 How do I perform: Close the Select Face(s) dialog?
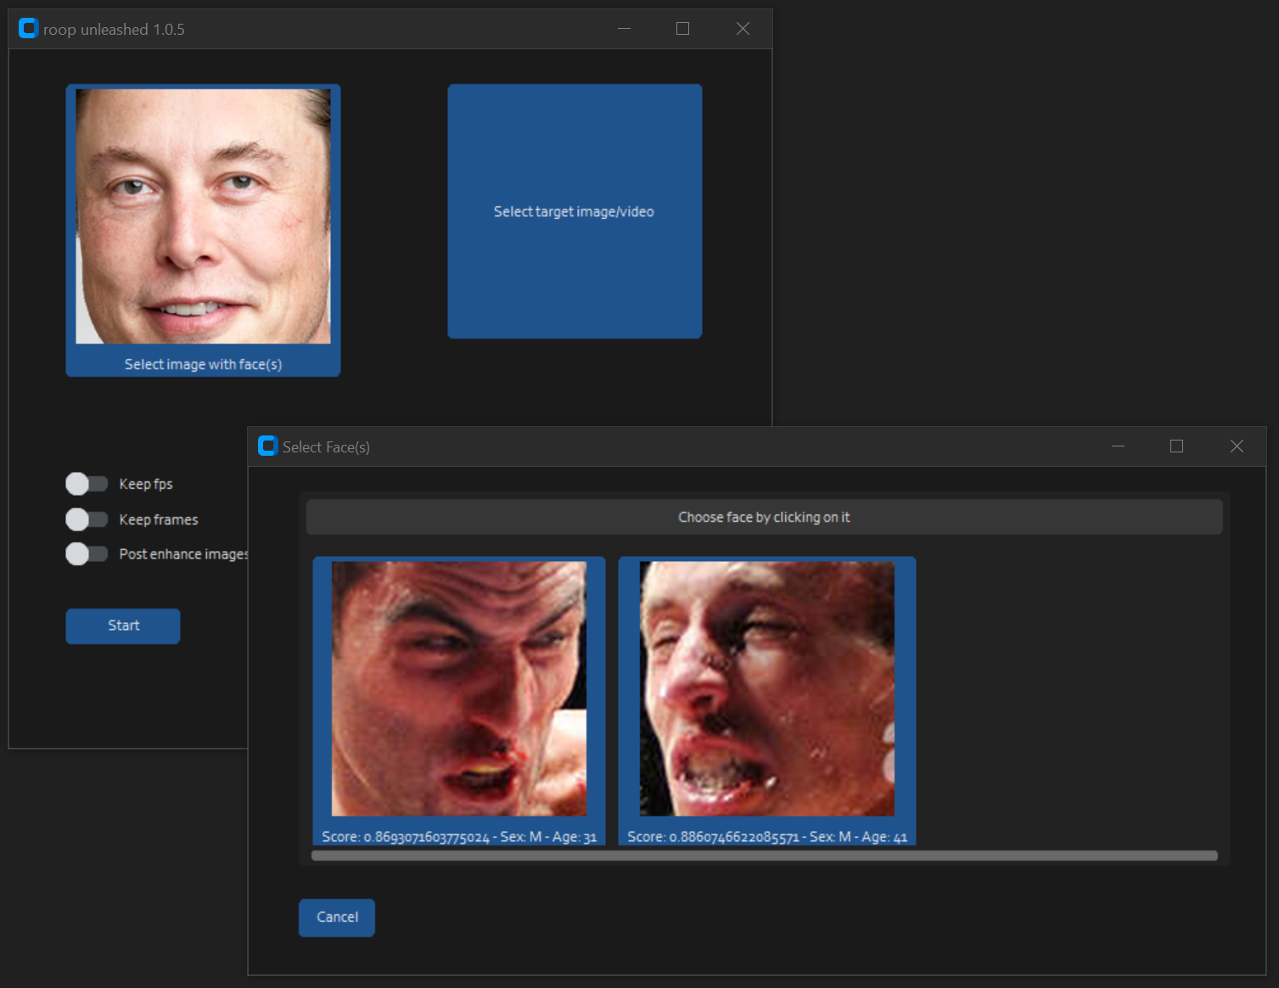1237,446
